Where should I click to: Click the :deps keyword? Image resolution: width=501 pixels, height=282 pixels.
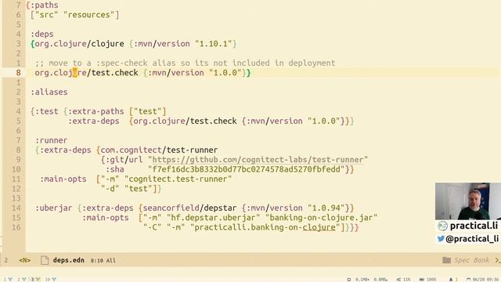[x=41, y=34]
